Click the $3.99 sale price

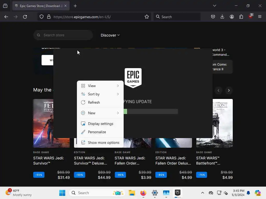(x=146, y=177)
